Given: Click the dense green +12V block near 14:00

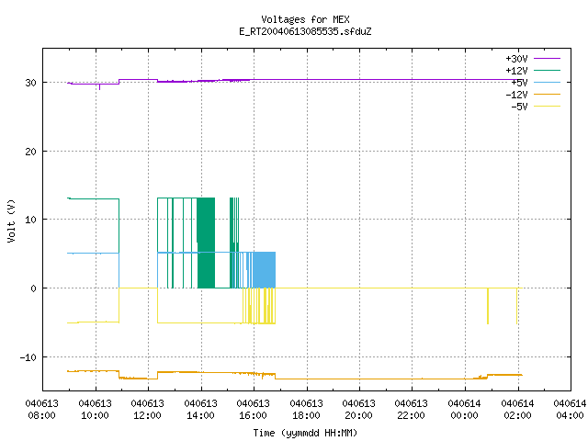Looking at the screenshot, I should pos(206,243).
